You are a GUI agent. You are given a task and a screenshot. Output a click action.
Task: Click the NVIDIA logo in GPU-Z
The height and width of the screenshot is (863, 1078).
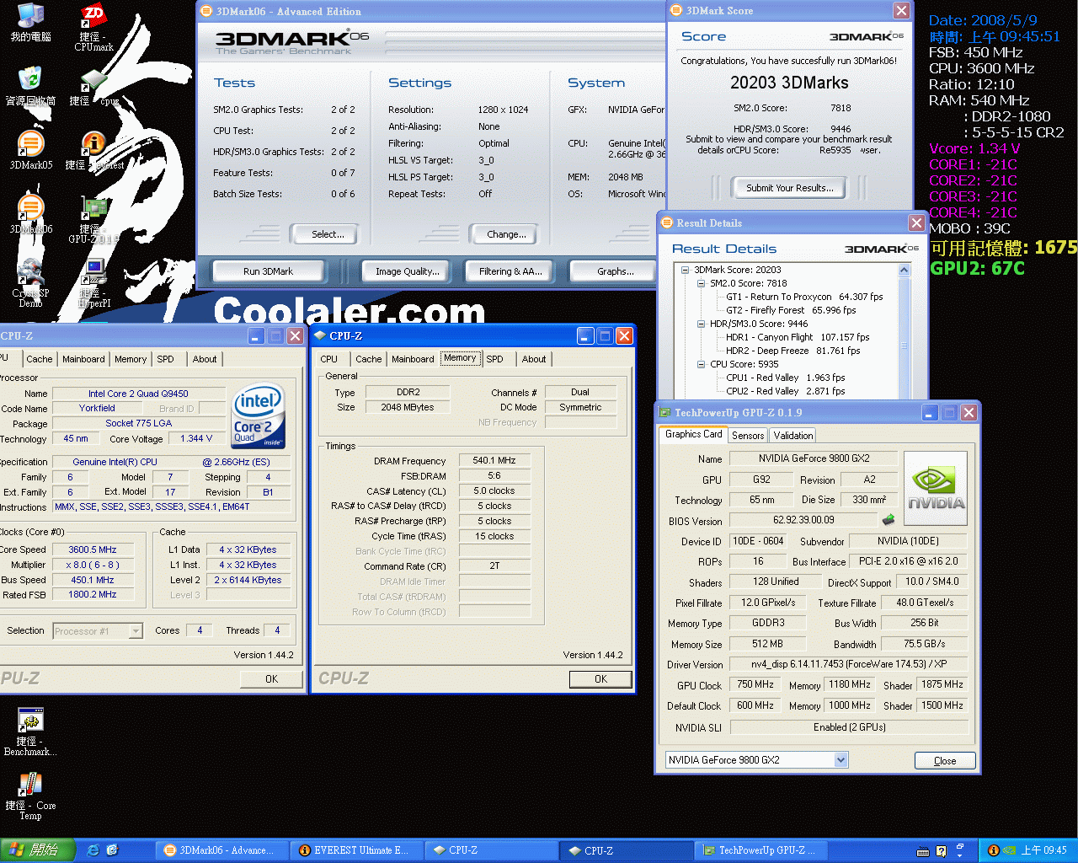tap(936, 489)
